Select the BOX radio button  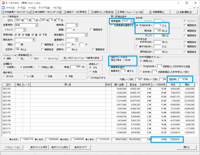coord(32,58)
